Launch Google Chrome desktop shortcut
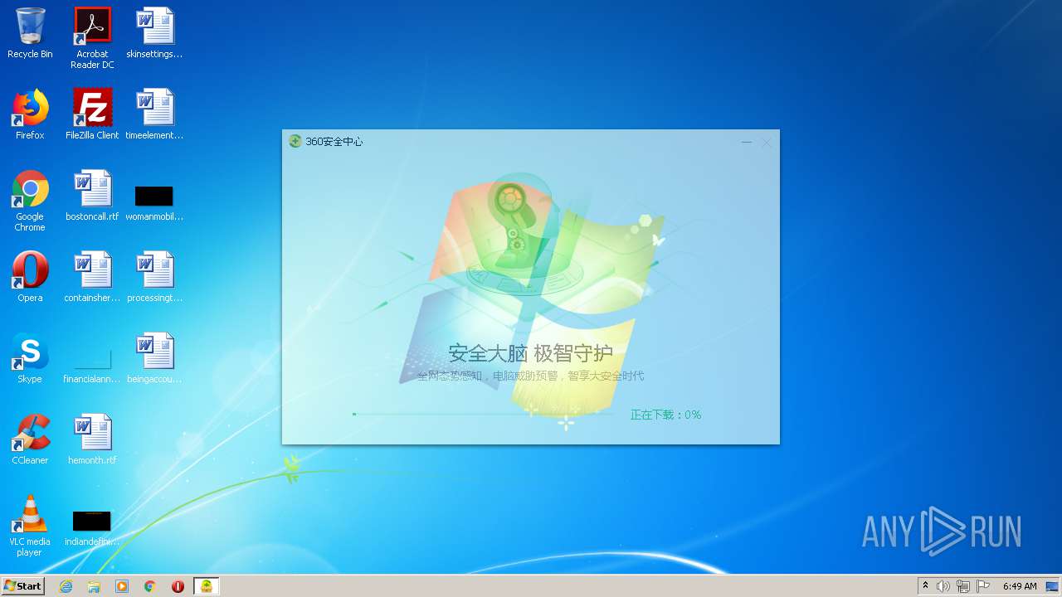 (30, 201)
